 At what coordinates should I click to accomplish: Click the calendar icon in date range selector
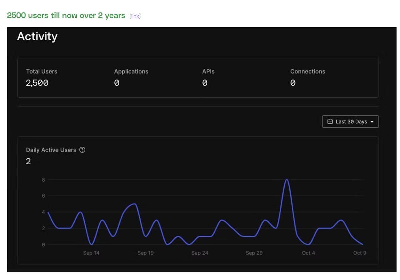[330, 122]
